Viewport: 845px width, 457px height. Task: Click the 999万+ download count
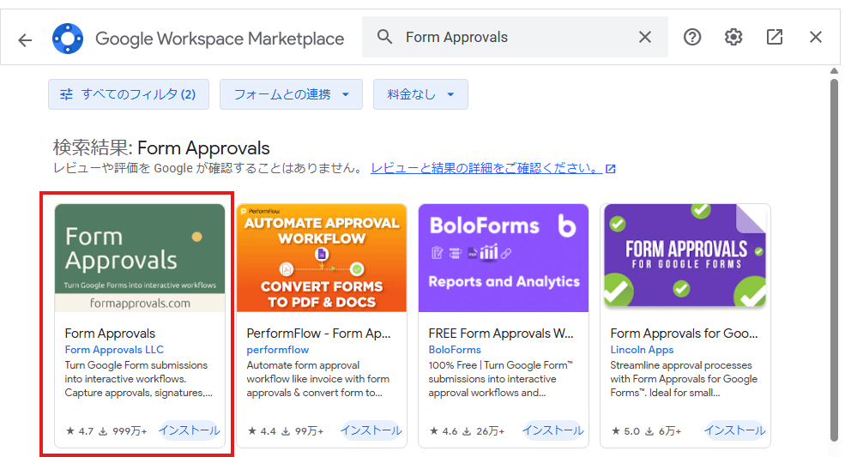[124, 431]
